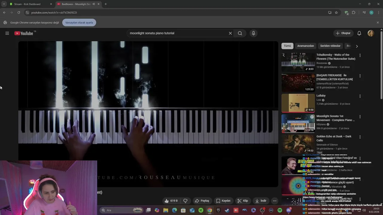Screen dimensions: 383x215
Task: Open options for the Tchaikovsky Waltz video
Action: point(360,55)
